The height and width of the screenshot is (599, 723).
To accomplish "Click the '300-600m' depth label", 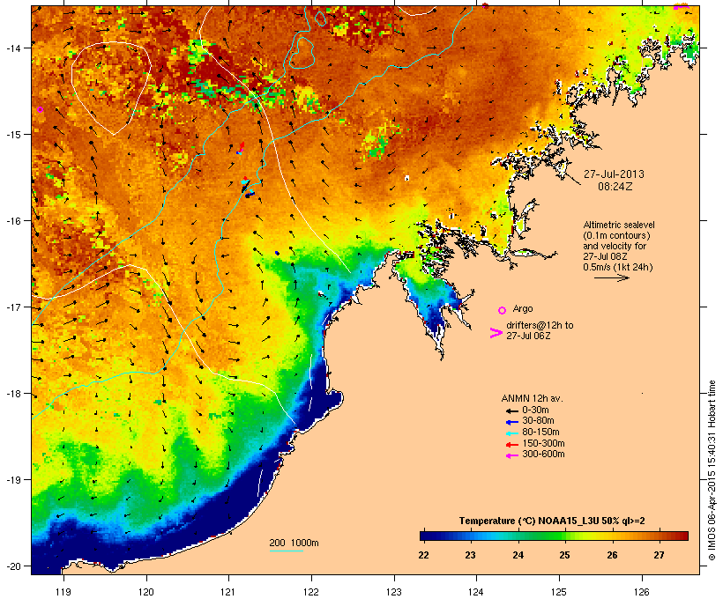I will coord(543,455).
